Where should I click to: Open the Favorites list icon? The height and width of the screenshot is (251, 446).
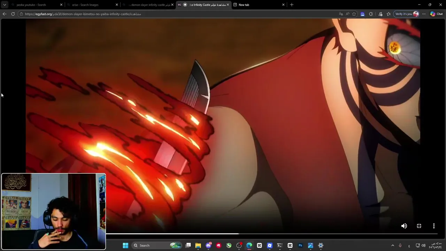pyautogui.click(x=389, y=14)
